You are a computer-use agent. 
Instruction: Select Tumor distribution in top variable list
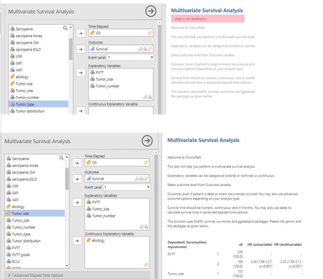click(x=38, y=111)
